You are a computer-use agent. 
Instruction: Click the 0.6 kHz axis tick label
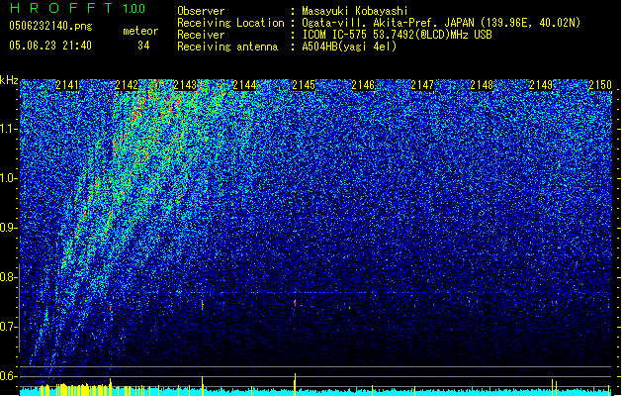[x=9, y=376]
